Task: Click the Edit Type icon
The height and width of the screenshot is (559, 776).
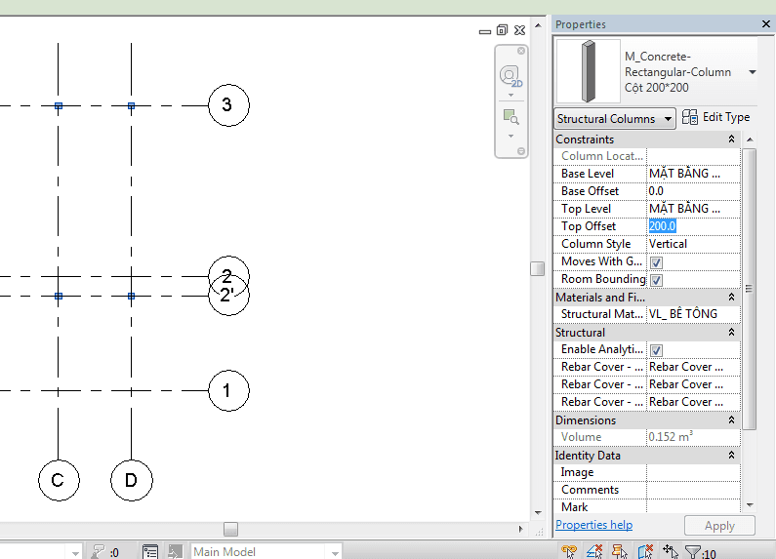Action: (x=689, y=117)
